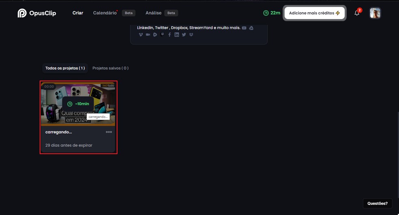Click the Beta badge next to Calendário
This screenshot has height=215, width=399.
click(x=129, y=13)
